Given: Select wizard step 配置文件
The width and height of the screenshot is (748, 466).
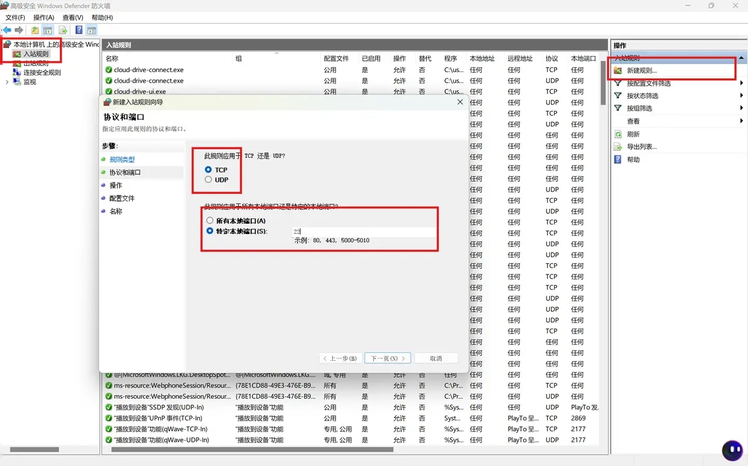Looking at the screenshot, I should 122,198.
